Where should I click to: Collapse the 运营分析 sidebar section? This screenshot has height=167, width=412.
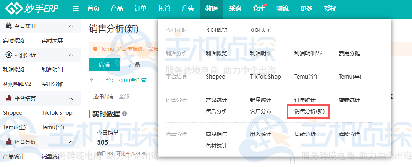71,142
